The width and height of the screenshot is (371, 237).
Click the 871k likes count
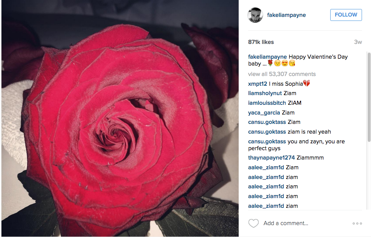coord(261,42)
